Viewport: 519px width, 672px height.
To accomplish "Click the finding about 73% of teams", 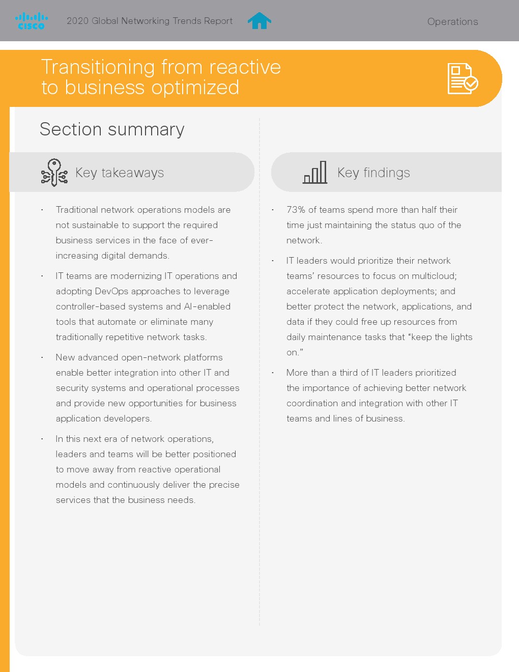I will 373,225.
